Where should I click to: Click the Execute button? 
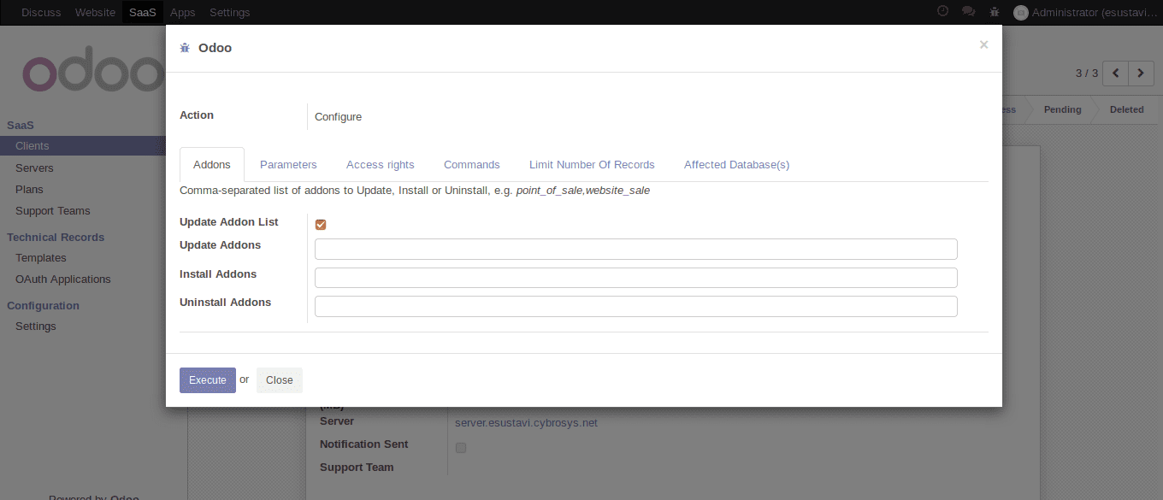(208, 380)
